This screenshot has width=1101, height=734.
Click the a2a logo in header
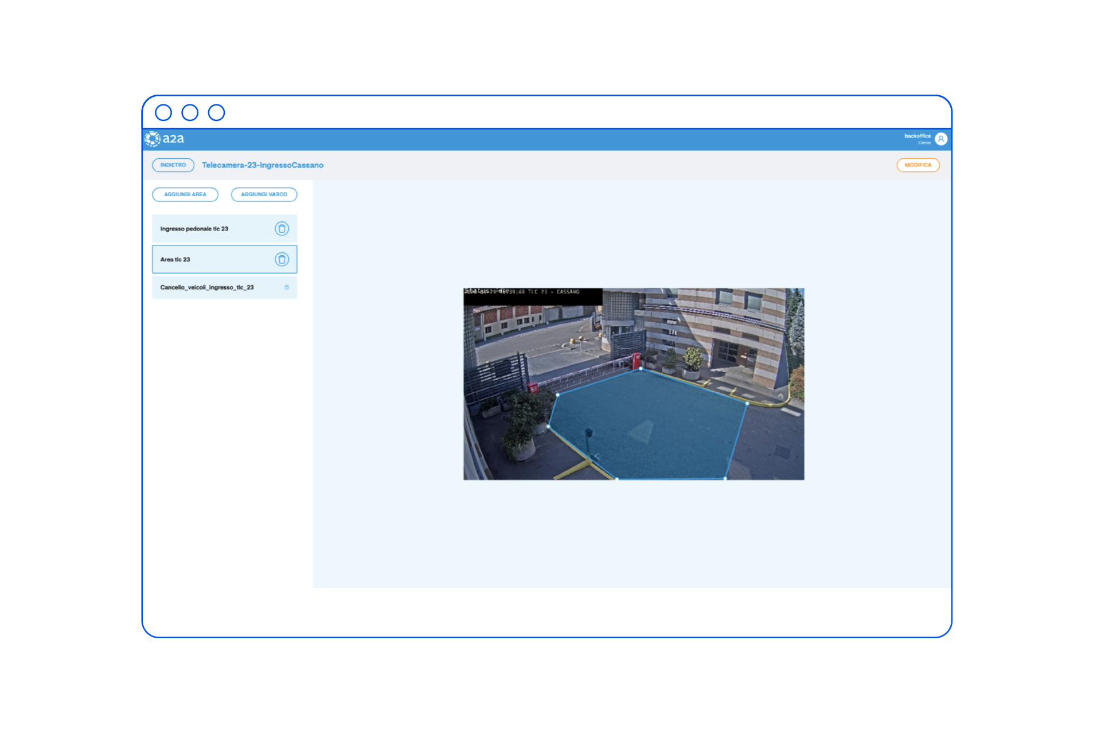pyautogui.click(x=165, y=139)
